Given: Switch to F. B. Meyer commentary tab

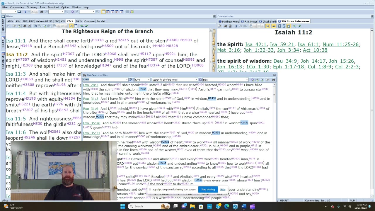Looking at the screenshot, I should (x=249, y=21).
